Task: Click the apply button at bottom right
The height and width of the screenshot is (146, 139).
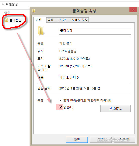Action: [x=124, y=139]
